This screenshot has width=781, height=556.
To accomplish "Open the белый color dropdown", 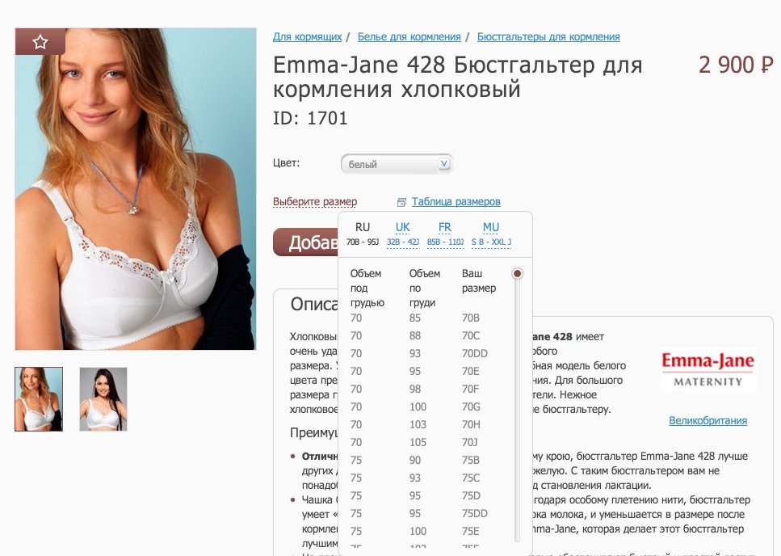I will [397, 164].
